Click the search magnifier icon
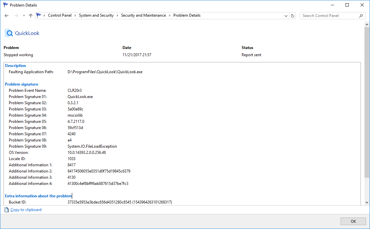 [x=361, y=16]
